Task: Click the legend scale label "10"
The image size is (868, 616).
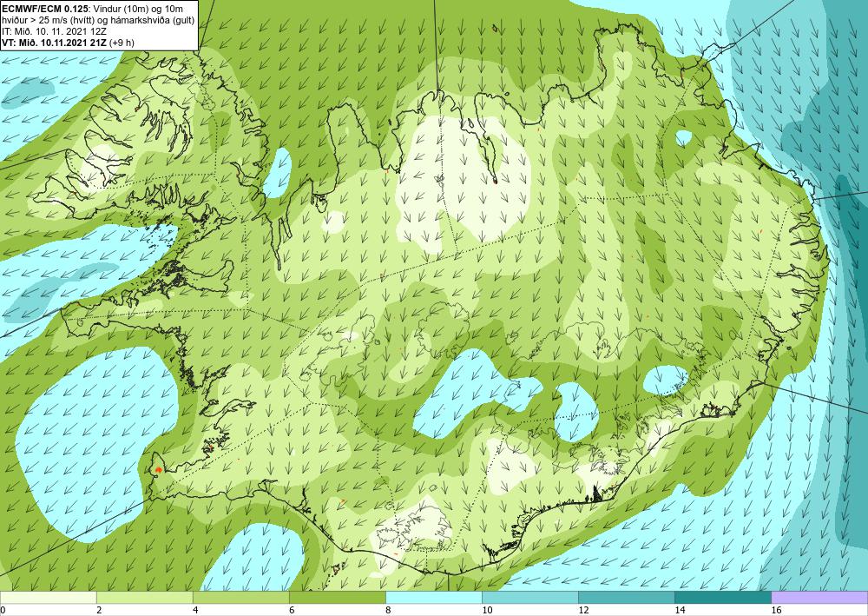Action: tap(487, 611)
